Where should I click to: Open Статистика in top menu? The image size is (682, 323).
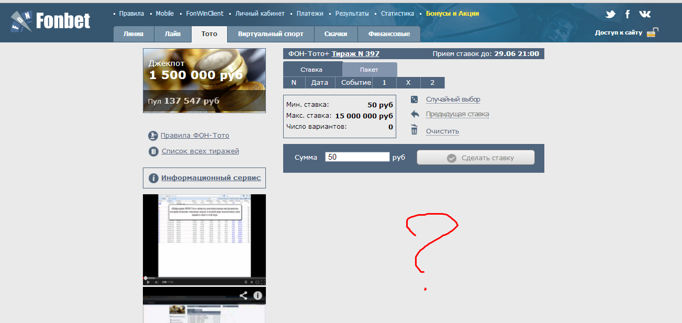coord(397,14)
